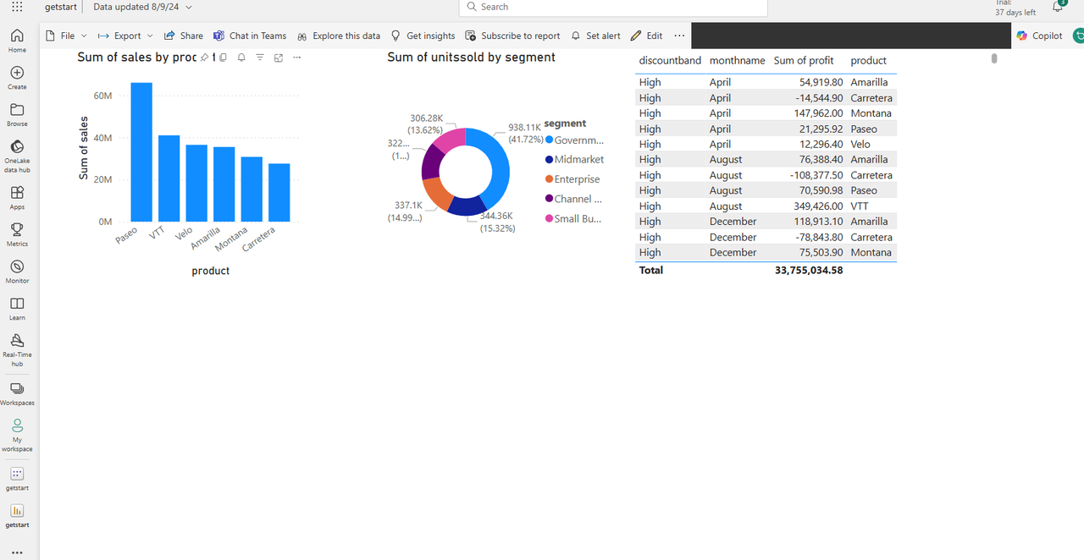Expand the Export dropdown
This screenshot has height=560, width=1084.
tap(126, 36)
